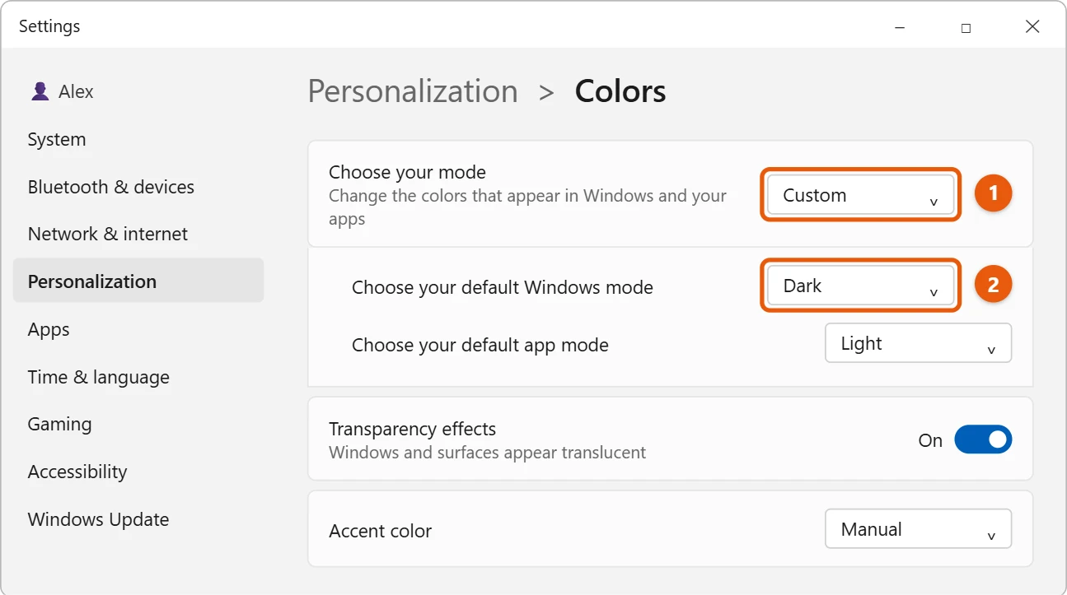This screenshot has width=1067, height=595.
Task: Open the Accent color dropdown
Action: tap(918, 529)
